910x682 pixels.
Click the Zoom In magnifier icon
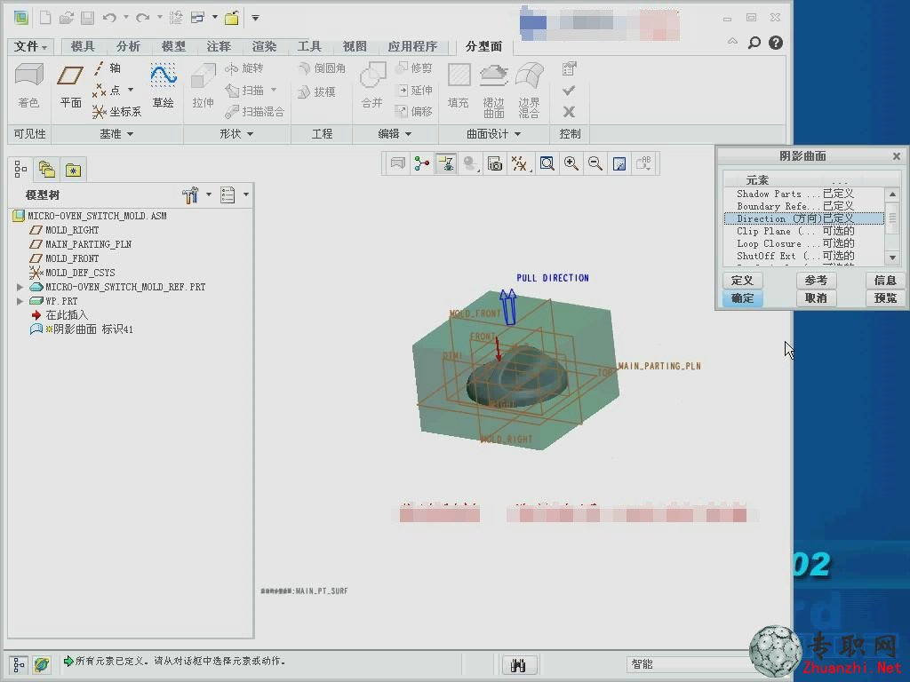571,163
